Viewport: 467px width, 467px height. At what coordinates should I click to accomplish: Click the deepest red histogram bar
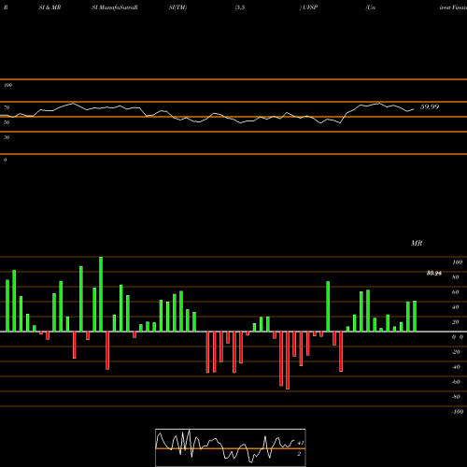[x=288, y=361]
